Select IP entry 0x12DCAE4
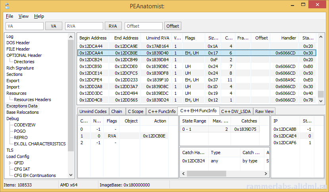The height and width of the screenshot is (192, 329). (x=285, y=136)
